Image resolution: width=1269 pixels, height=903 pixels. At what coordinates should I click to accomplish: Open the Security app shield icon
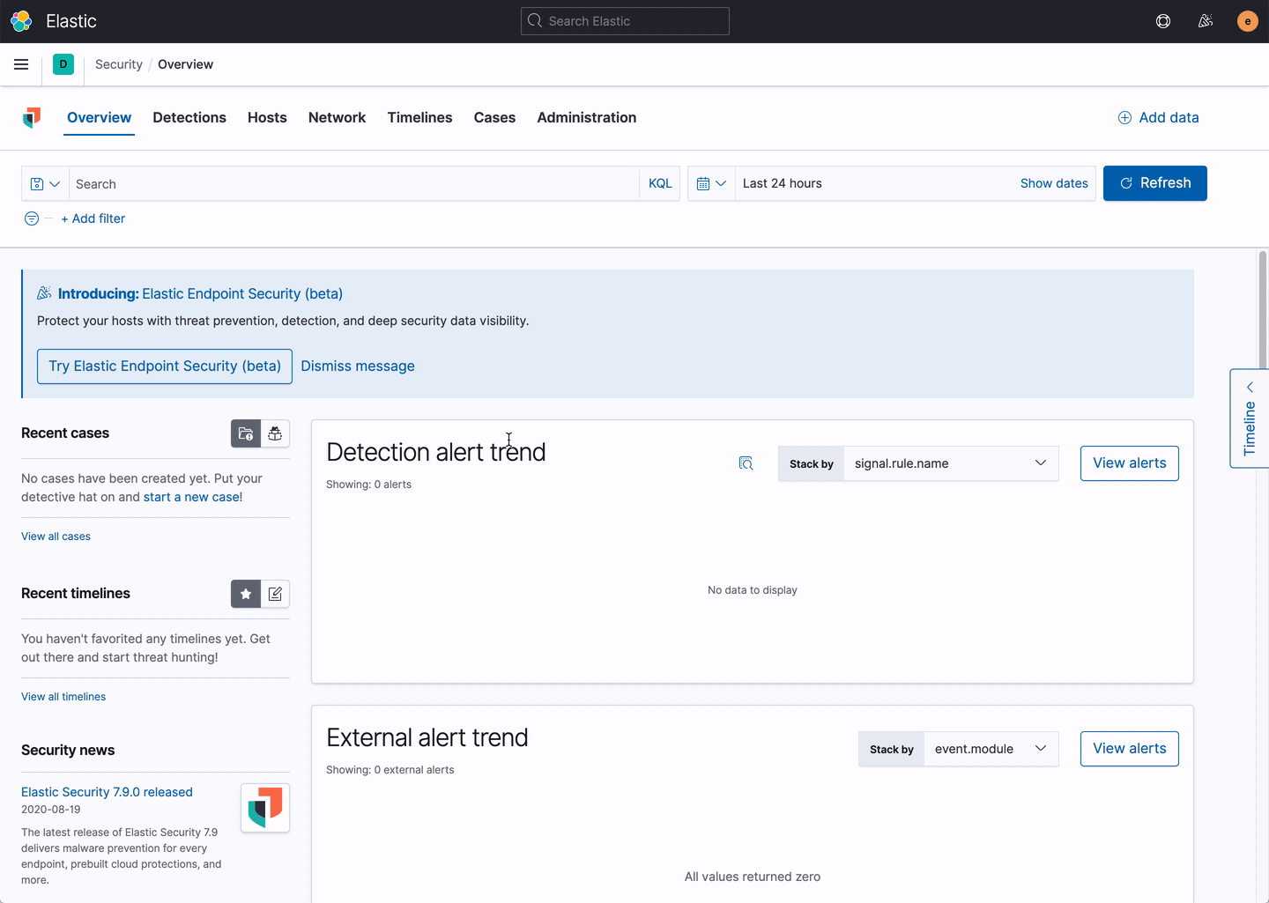tap(32, 117)
